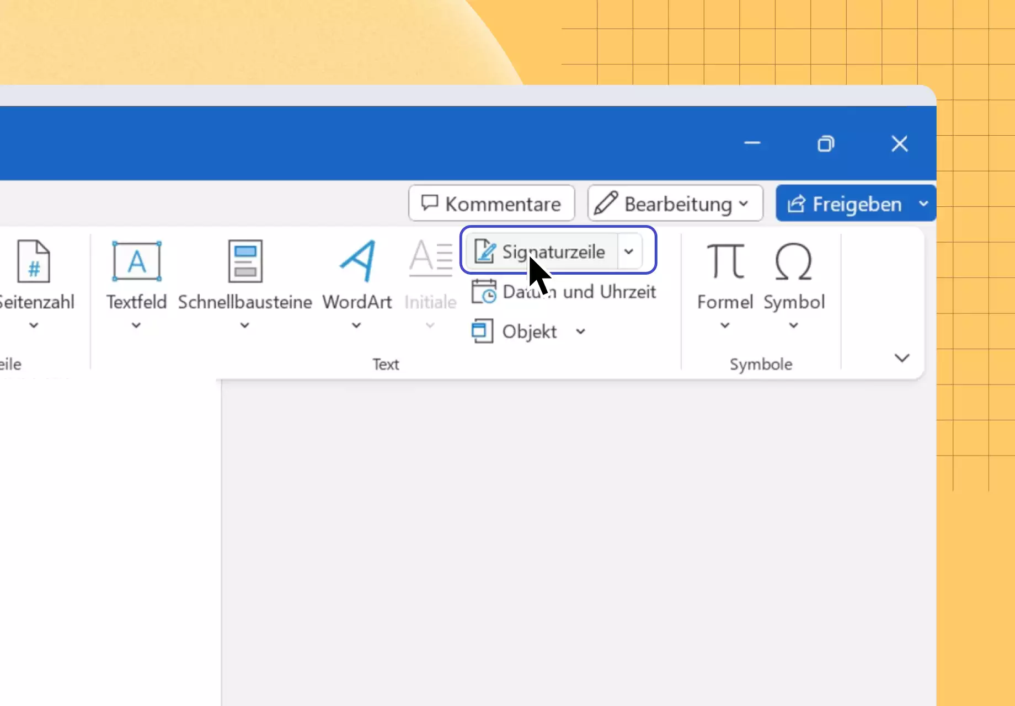Viewport: 1015px width, 706px height.
Task: Expand the Formel dropdown chevron
Action: [725, 325]
